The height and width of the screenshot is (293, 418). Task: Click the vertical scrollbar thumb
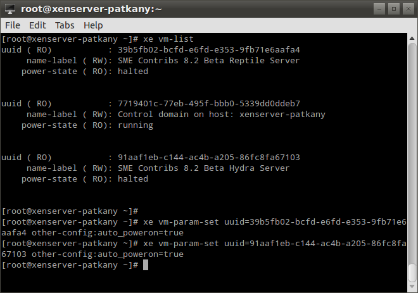tap(412, 273)
